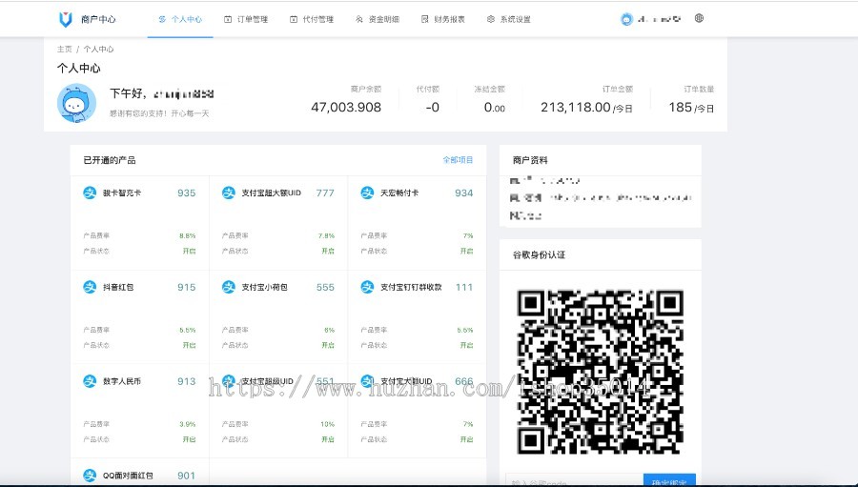858x487 pixels.
Task: Click the globe language icon
Action: 699,18
